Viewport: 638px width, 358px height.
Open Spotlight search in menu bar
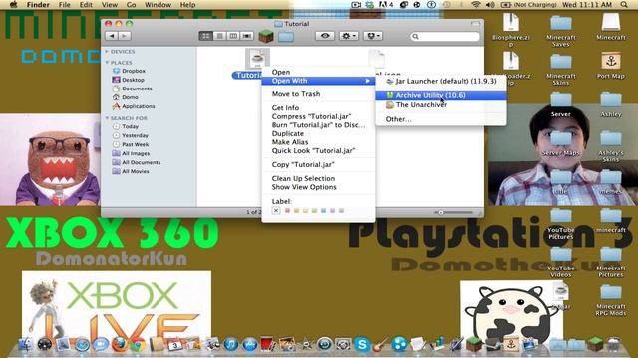624,5
